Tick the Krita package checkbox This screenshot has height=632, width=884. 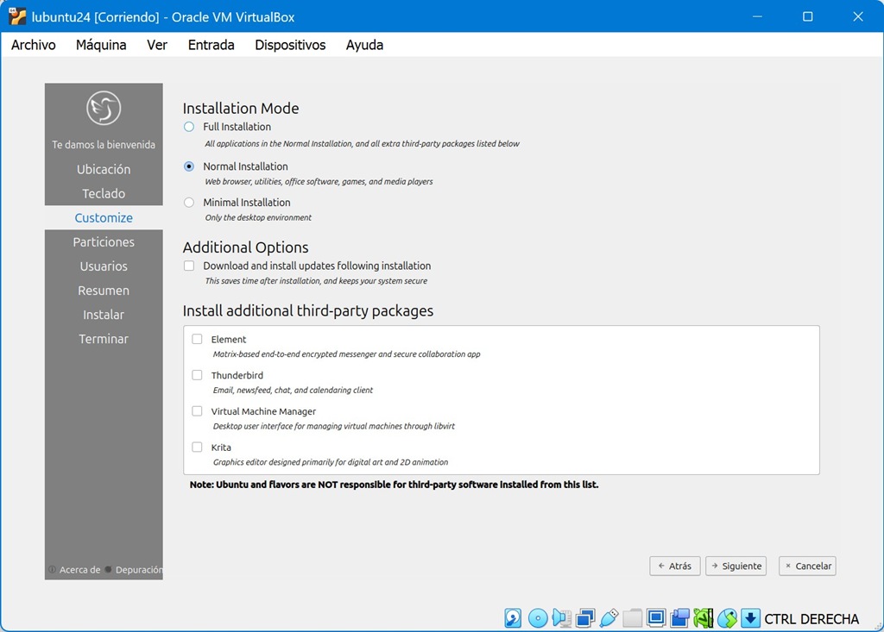[197, 447]
